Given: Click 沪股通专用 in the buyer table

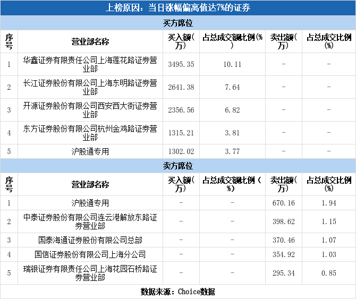Looking at the screenshot, I should [90, 151].
